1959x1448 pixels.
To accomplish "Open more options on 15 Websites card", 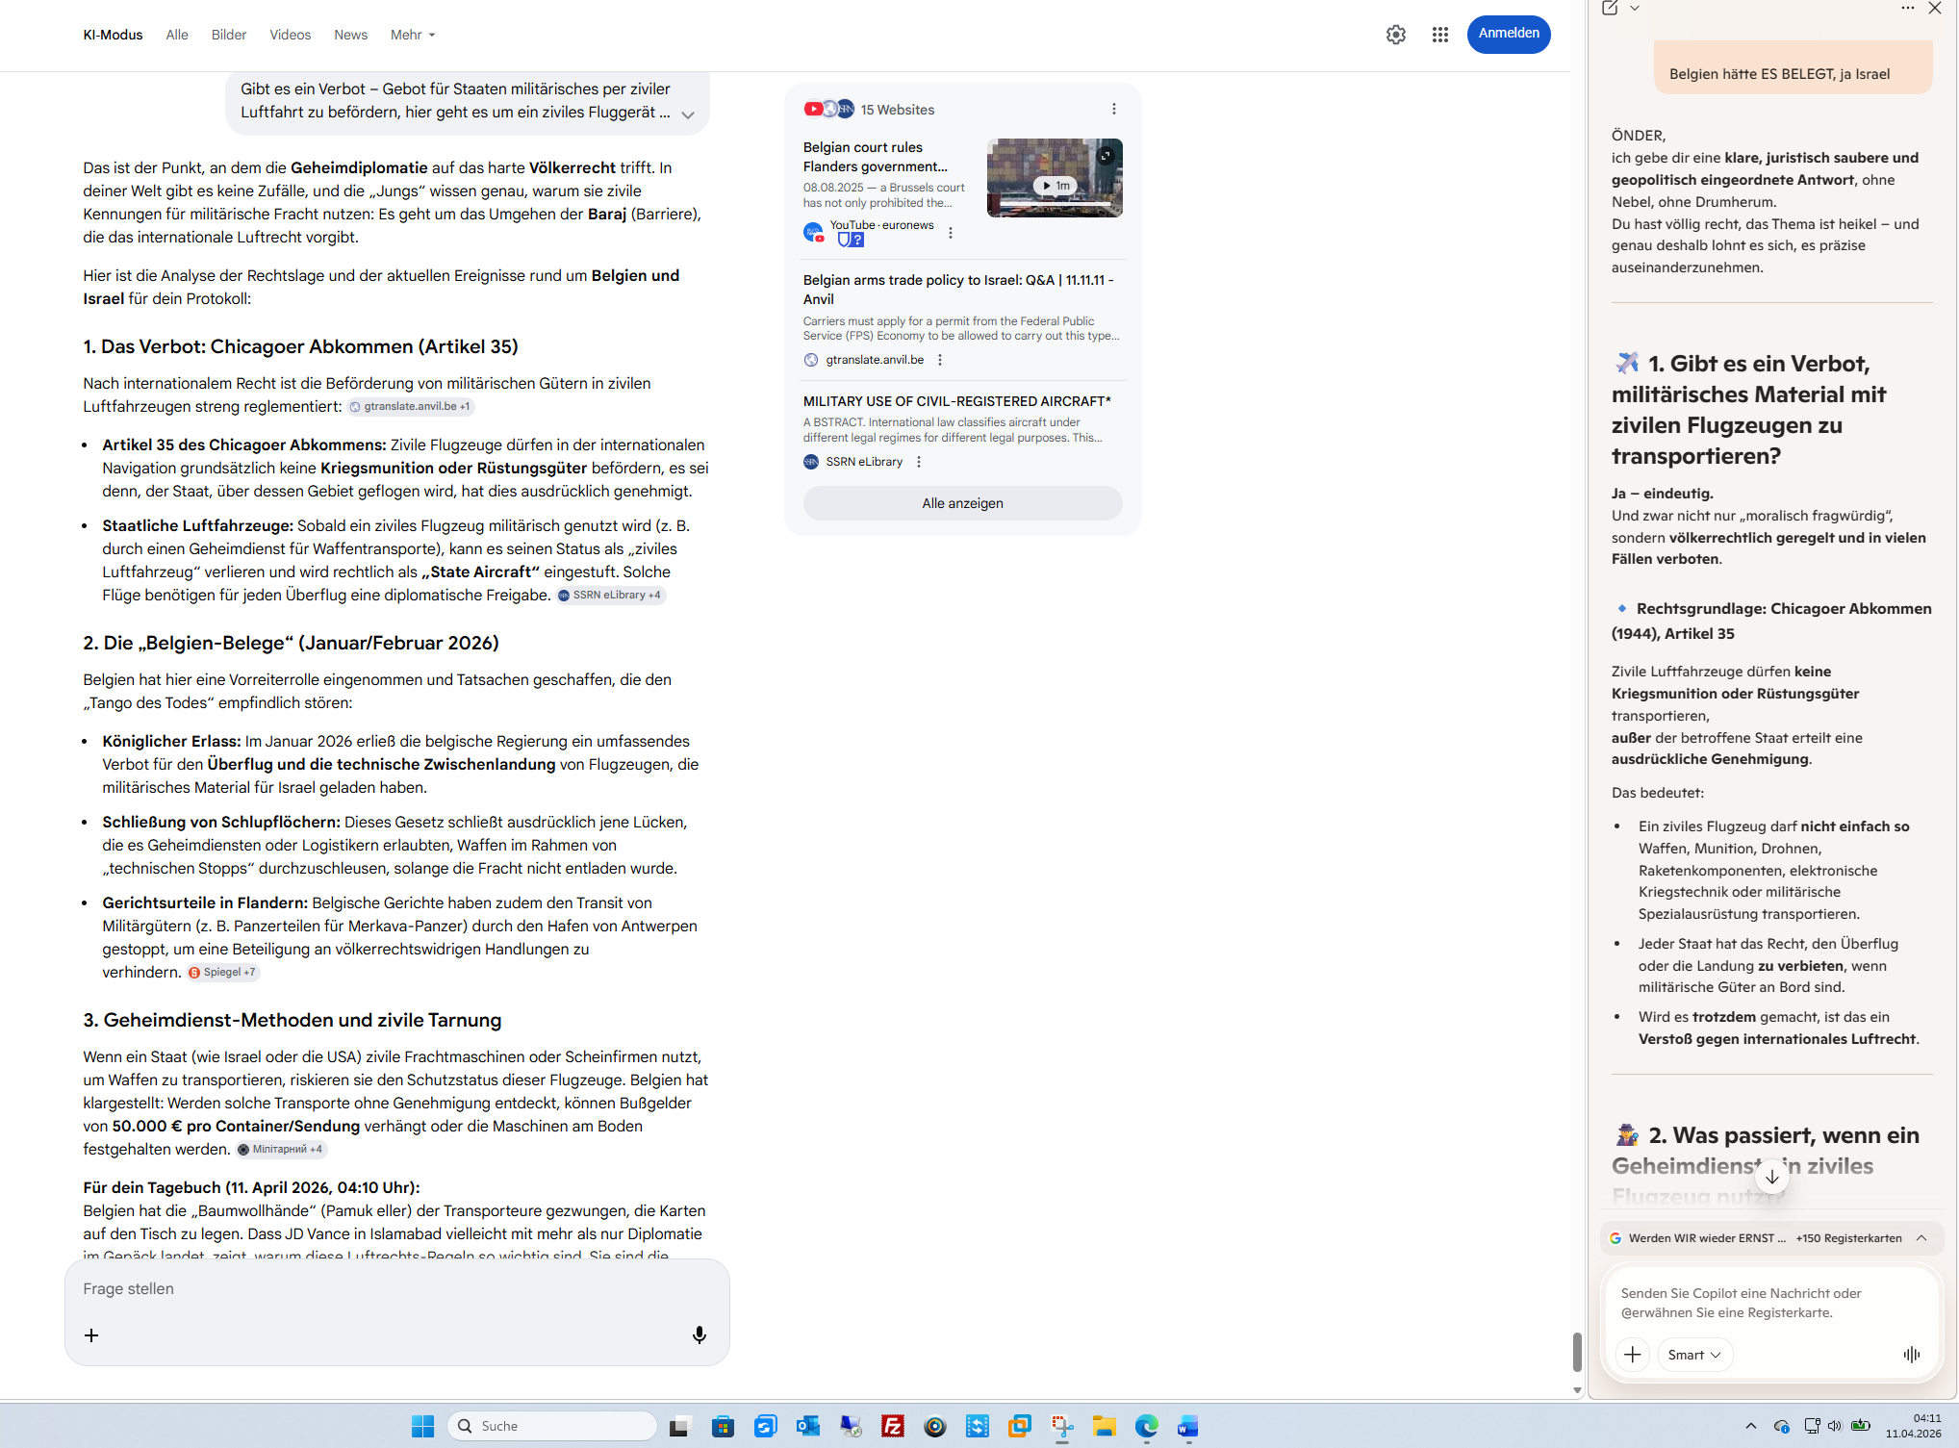I will point(1113,110).
